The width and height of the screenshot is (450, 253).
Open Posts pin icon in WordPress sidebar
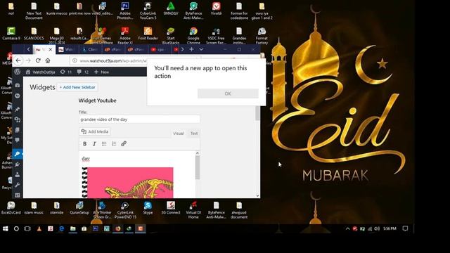17,109
